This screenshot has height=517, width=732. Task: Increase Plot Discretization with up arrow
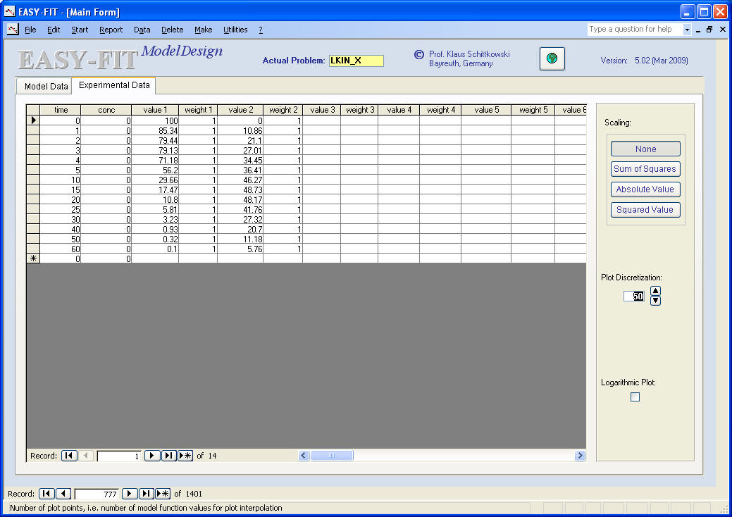pos(655,291)
